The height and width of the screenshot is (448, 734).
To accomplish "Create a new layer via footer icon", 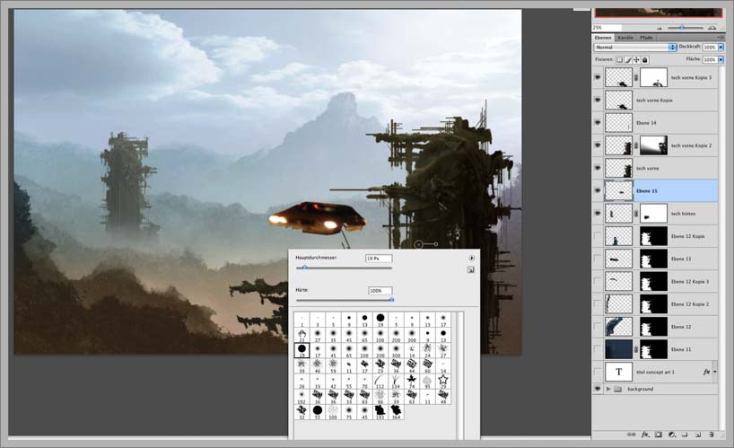I will (x=697, y=434).
